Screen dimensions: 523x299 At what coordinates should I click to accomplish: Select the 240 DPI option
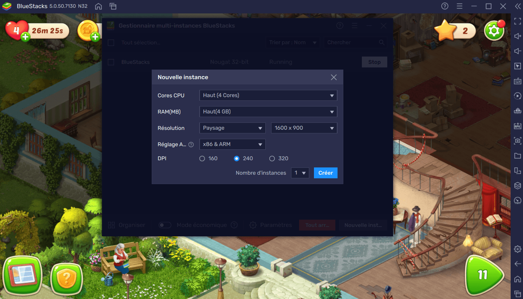[x=237, y=158]
